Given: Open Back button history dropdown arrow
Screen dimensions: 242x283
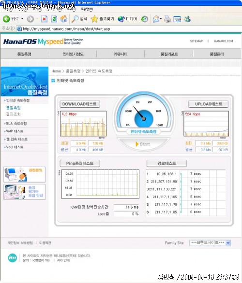Looking at the screenshot, I should tap(22, 19).
